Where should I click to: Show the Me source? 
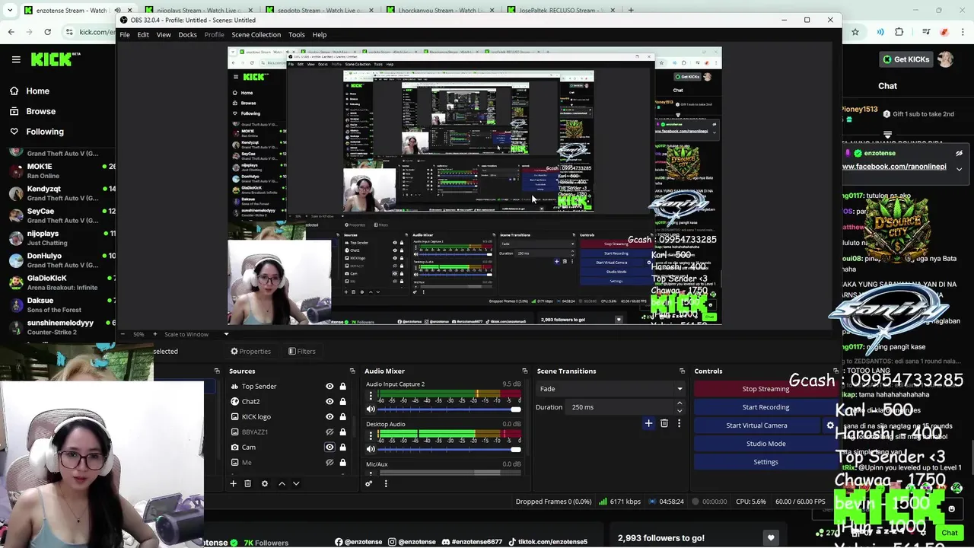tap(329, 463)
